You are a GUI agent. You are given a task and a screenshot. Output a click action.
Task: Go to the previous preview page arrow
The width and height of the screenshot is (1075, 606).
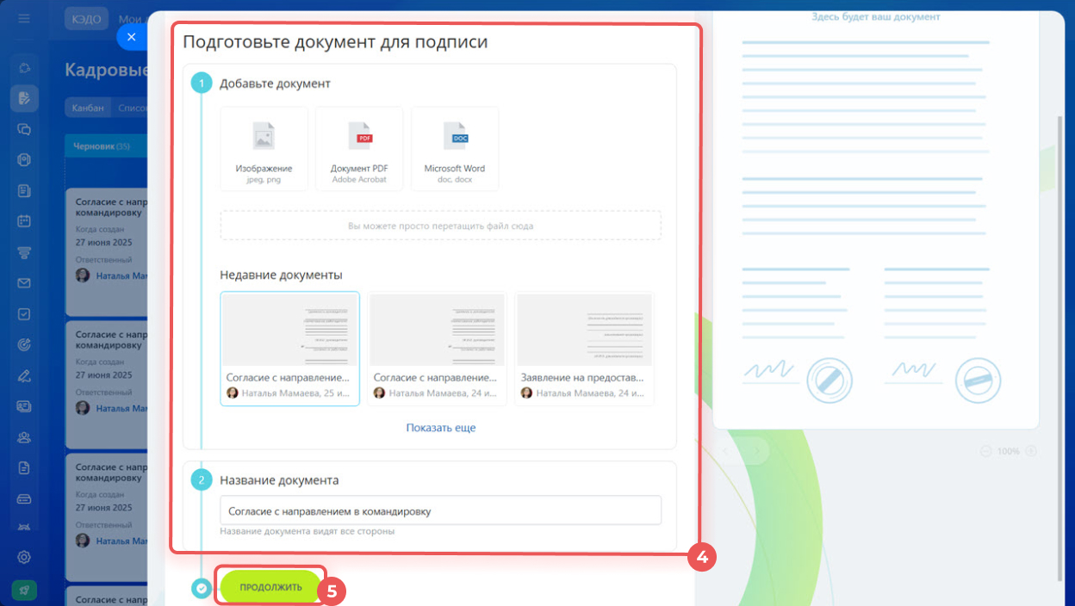coord(725,451)
